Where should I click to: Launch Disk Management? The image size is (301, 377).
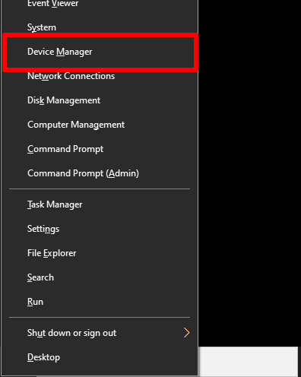(x=100, y=100)
